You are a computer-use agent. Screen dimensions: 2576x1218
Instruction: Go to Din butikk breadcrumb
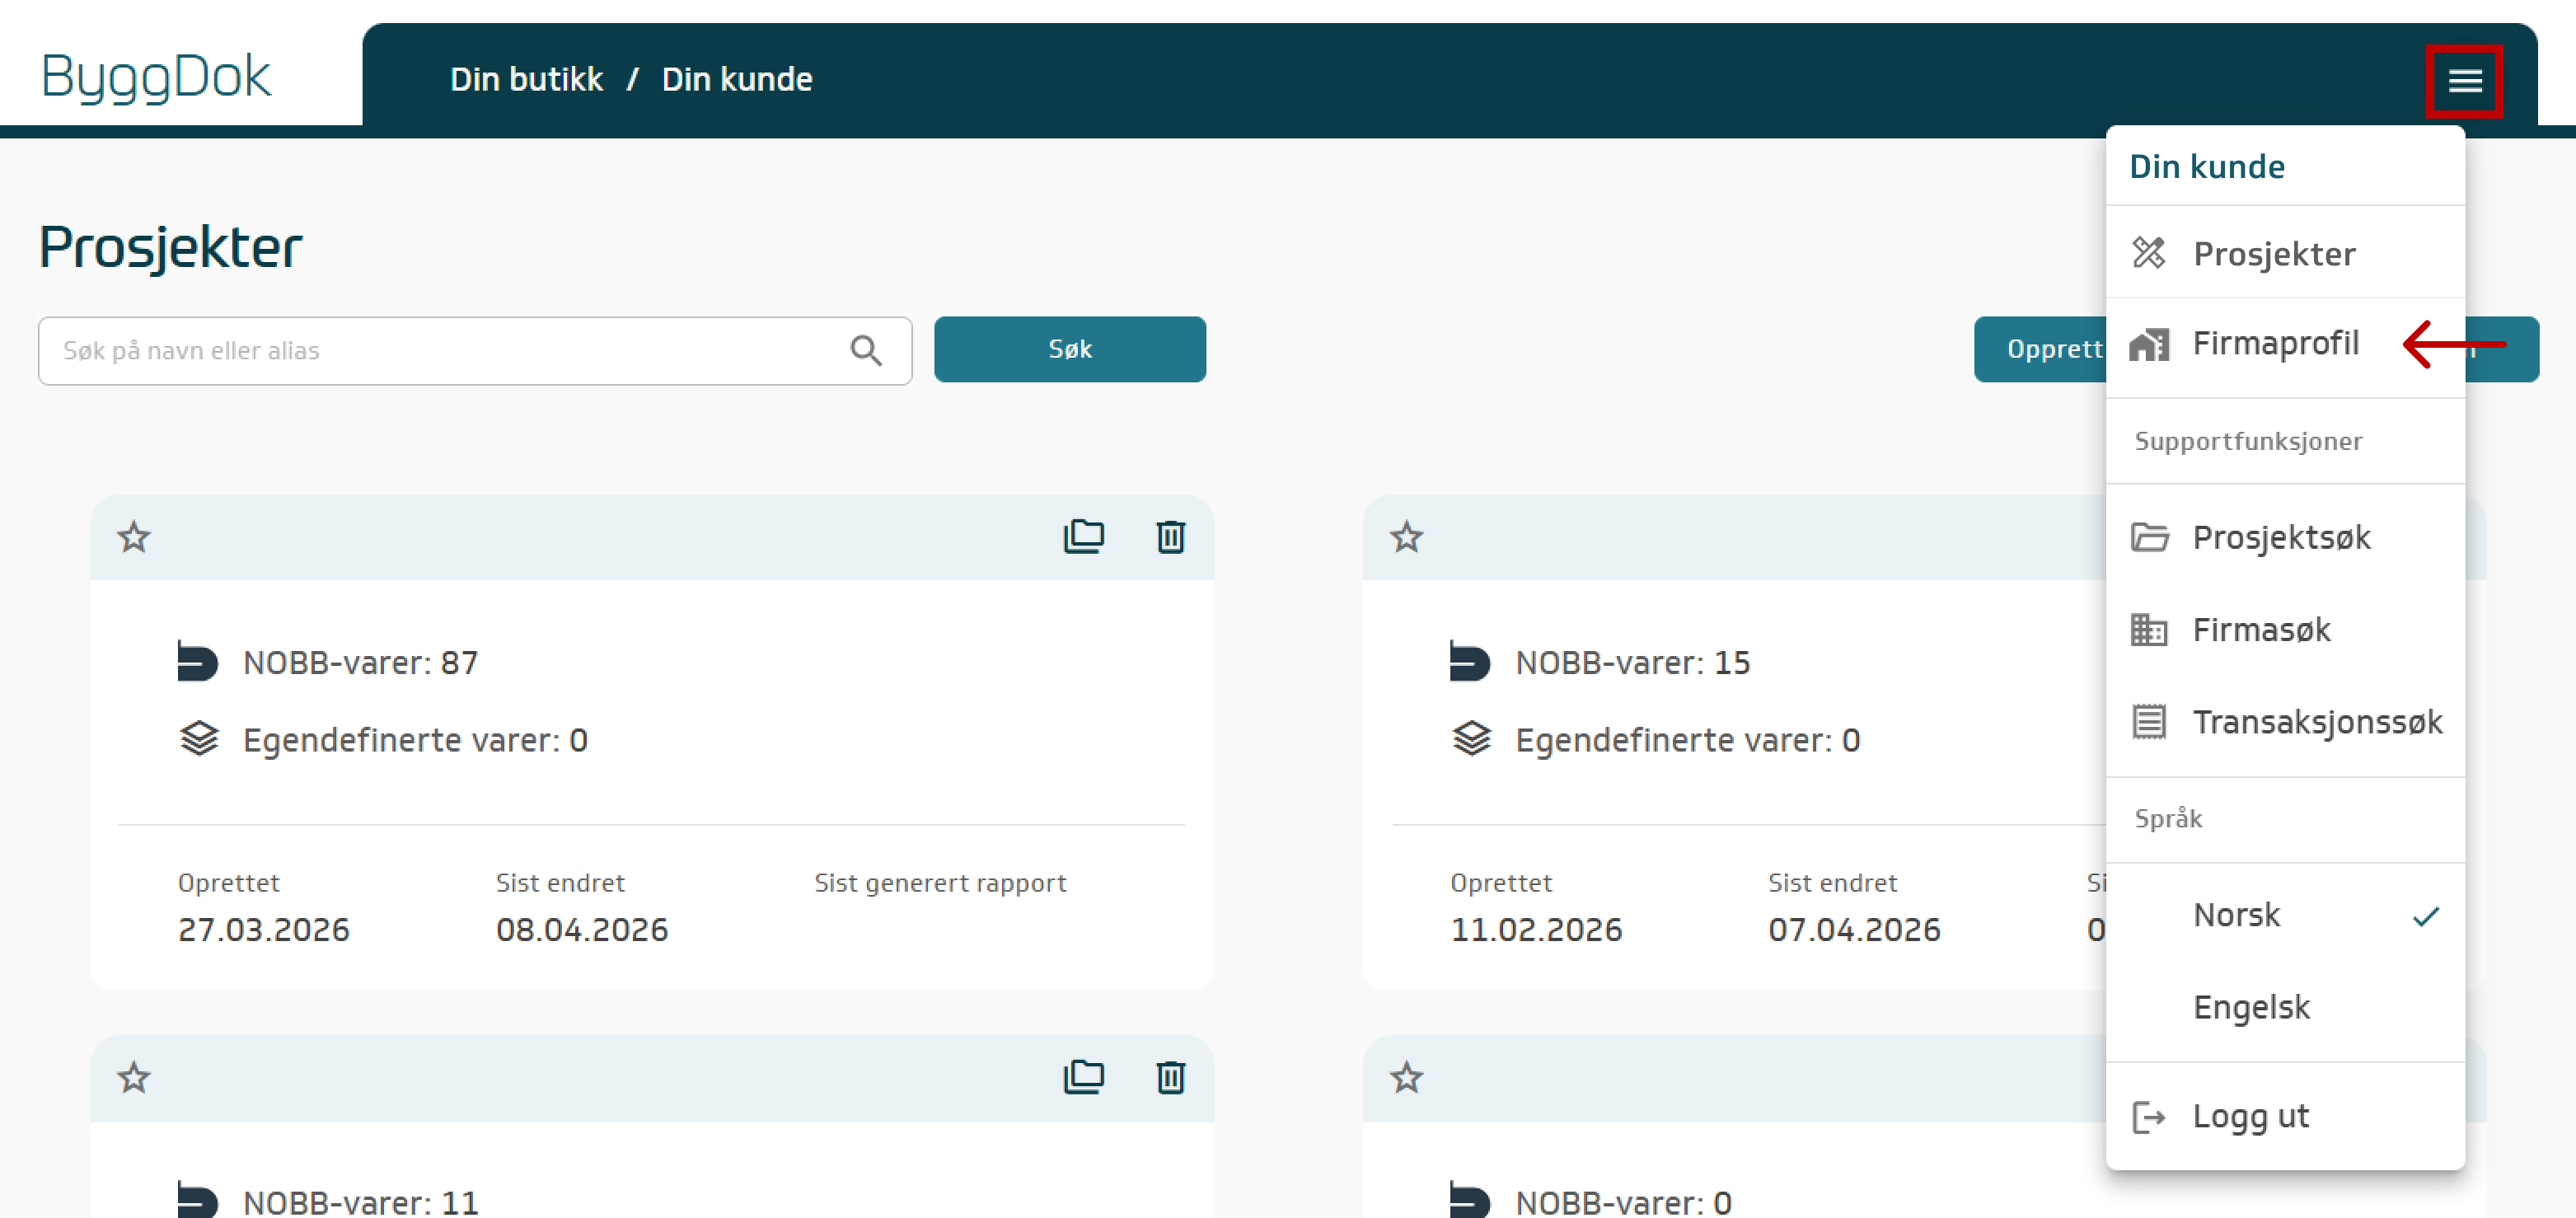[526, 79]
